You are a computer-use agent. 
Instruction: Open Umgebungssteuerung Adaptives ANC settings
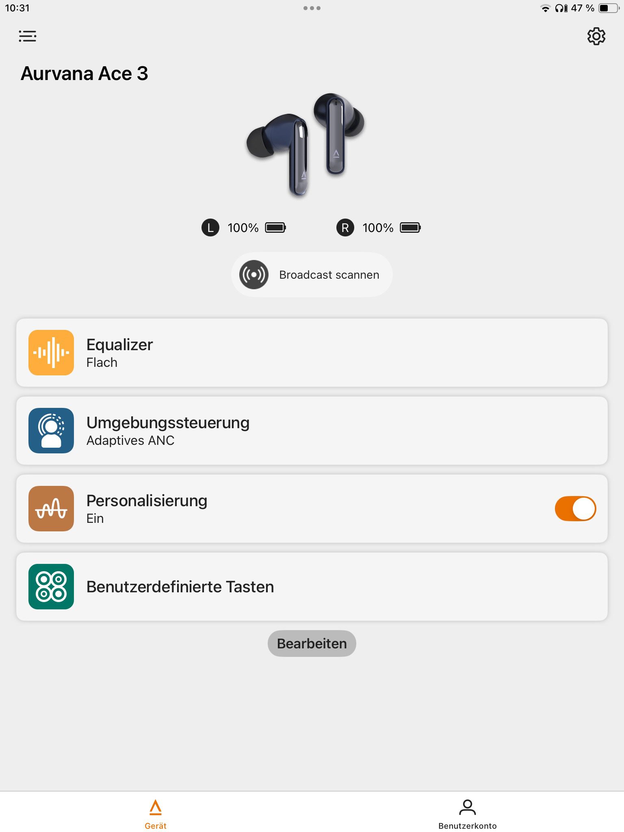point(312,431)
